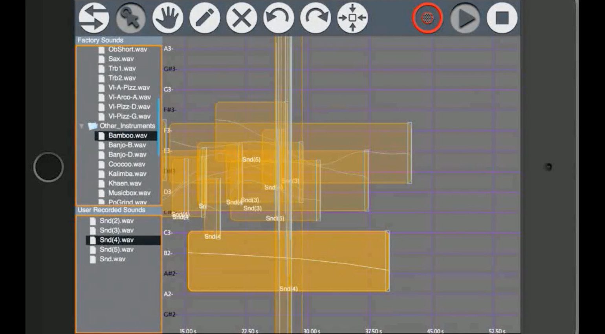Click the G3 pitch label
605x334 pixels.
[169, 90]
